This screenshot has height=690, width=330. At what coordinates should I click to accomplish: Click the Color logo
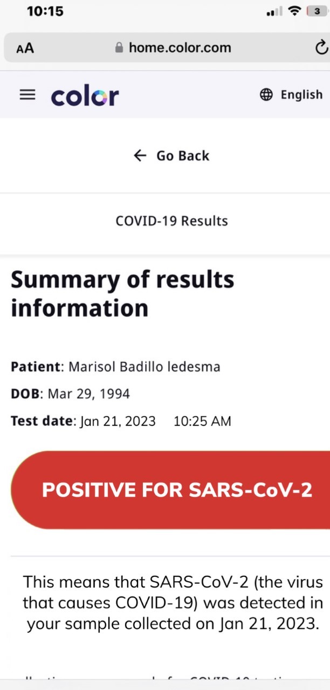coord(85,96)
